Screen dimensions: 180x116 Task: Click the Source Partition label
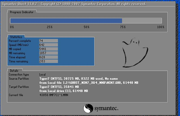click(x=19, y=79)
